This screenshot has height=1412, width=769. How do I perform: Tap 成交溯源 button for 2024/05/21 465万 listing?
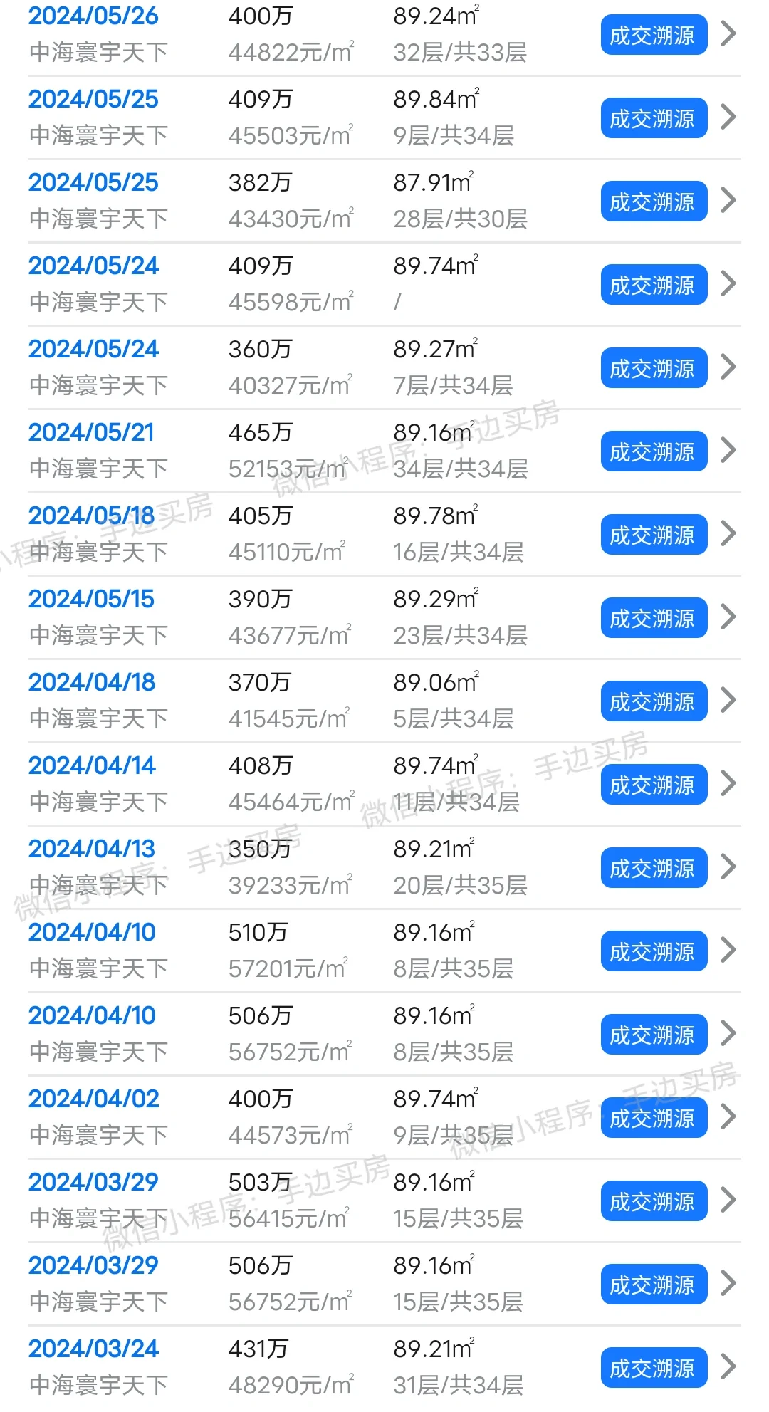click(x=654, y=451)
